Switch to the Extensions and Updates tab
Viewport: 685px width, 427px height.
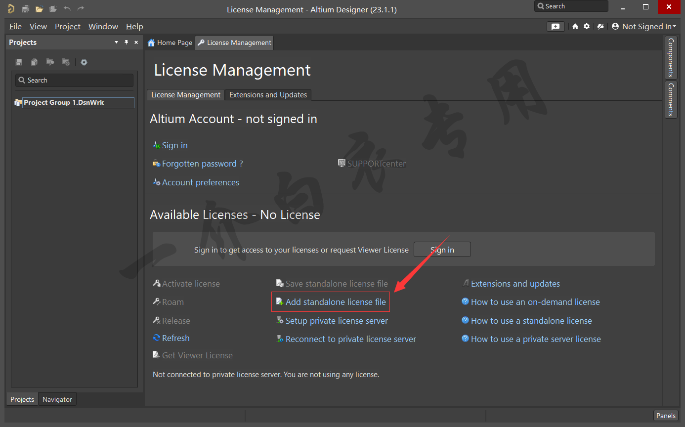268,95
